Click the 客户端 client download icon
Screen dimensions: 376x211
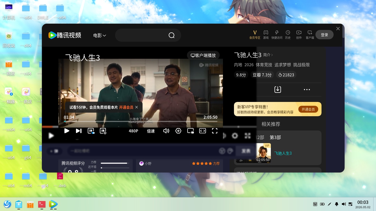(310, 35)
